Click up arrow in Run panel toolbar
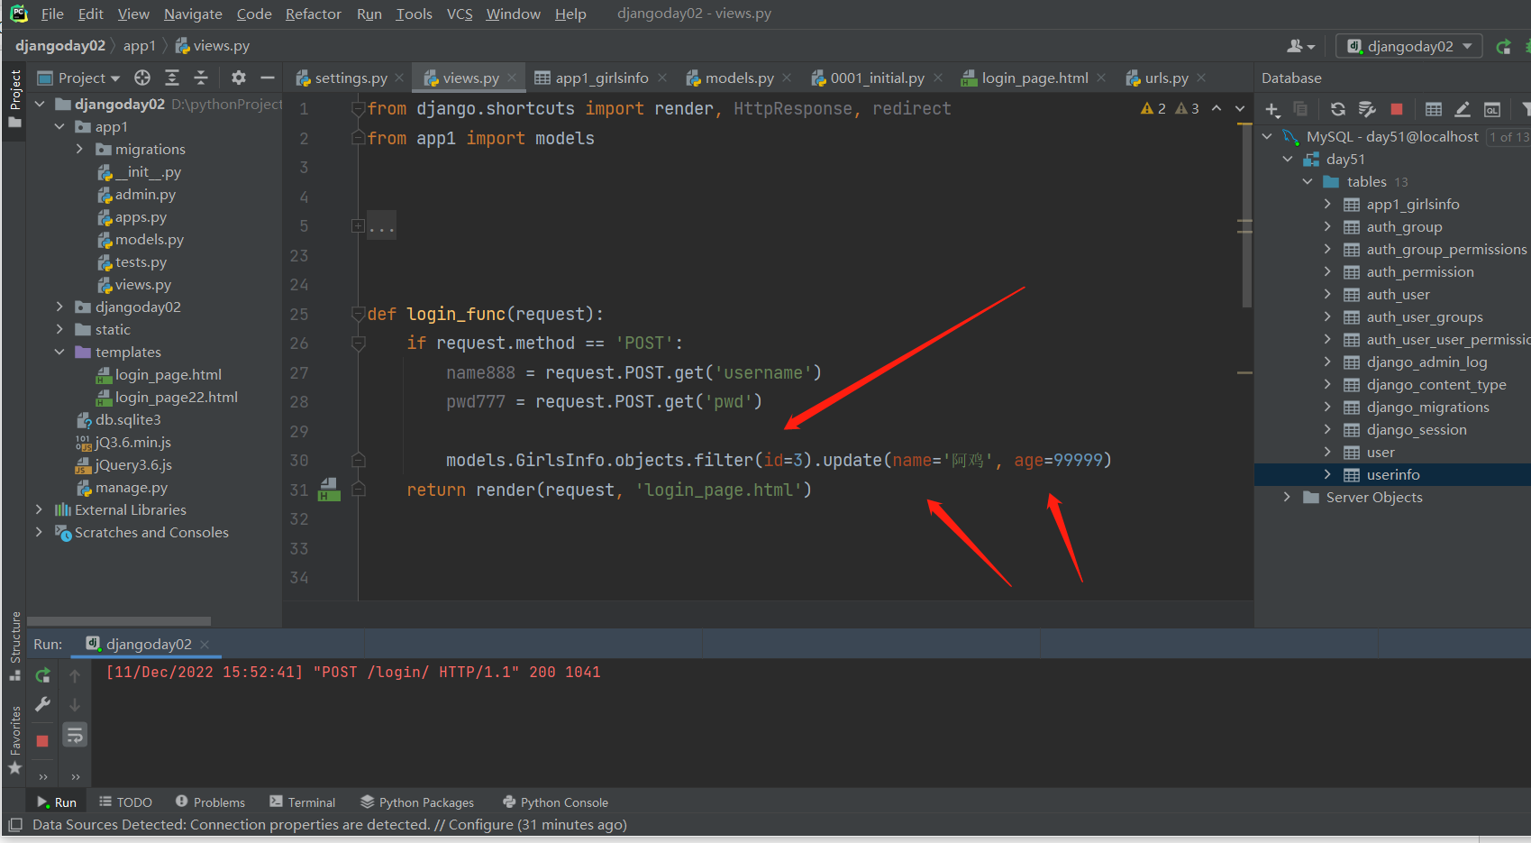The image size is (1531, 843). coord(75,675)
